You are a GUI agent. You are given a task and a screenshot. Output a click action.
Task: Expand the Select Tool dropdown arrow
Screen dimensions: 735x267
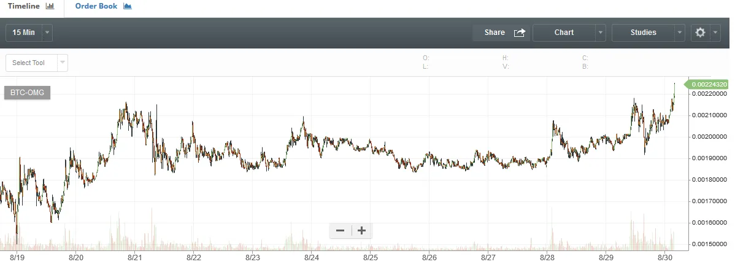pyautogui.click(x=63, y=63)
